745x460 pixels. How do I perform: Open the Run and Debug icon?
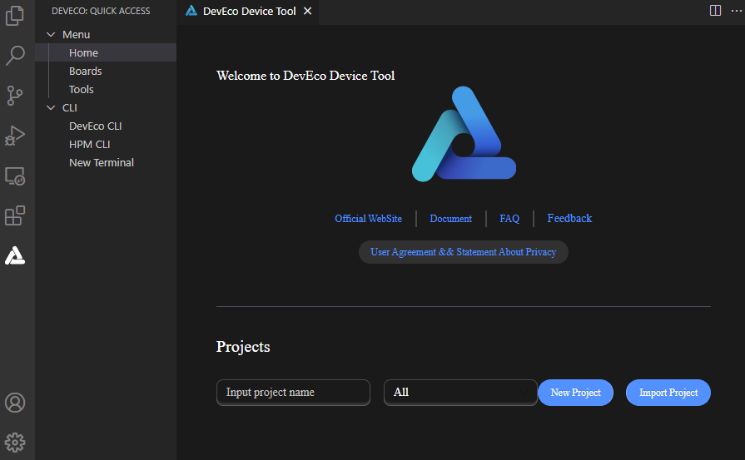[x=15, y=136]
